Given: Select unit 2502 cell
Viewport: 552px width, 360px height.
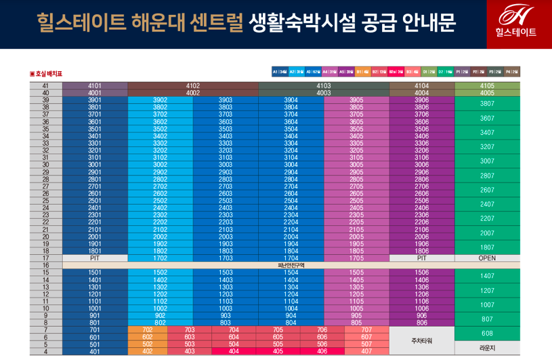Looking at the screenshot, I should [x=160, y=201].
